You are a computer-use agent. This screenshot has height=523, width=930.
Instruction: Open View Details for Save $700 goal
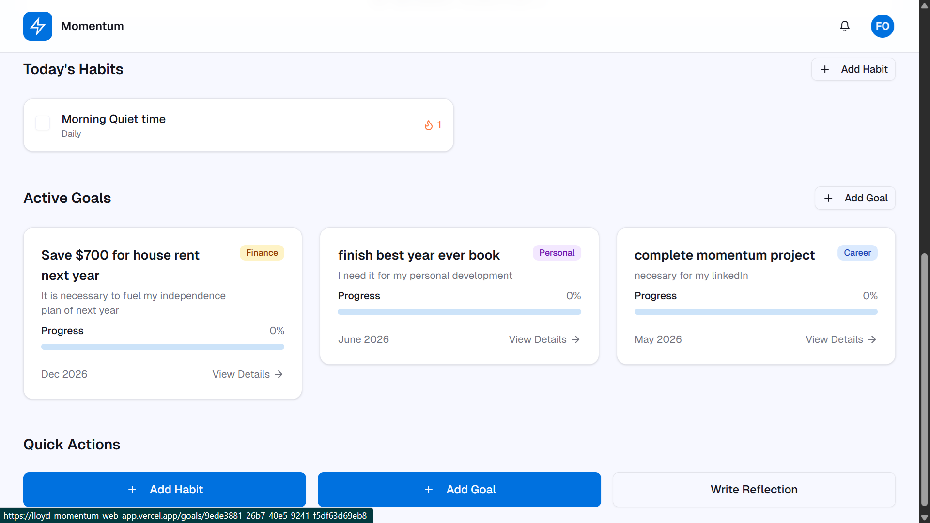pos(248,374)
